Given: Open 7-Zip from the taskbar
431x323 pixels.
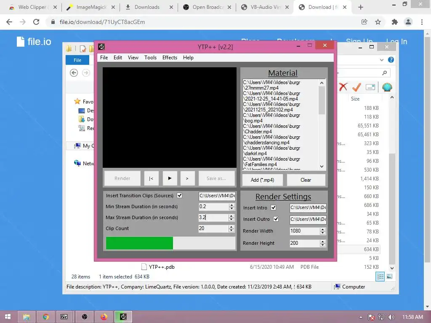Looking at the screenshot, I should [x=64, y=317].
